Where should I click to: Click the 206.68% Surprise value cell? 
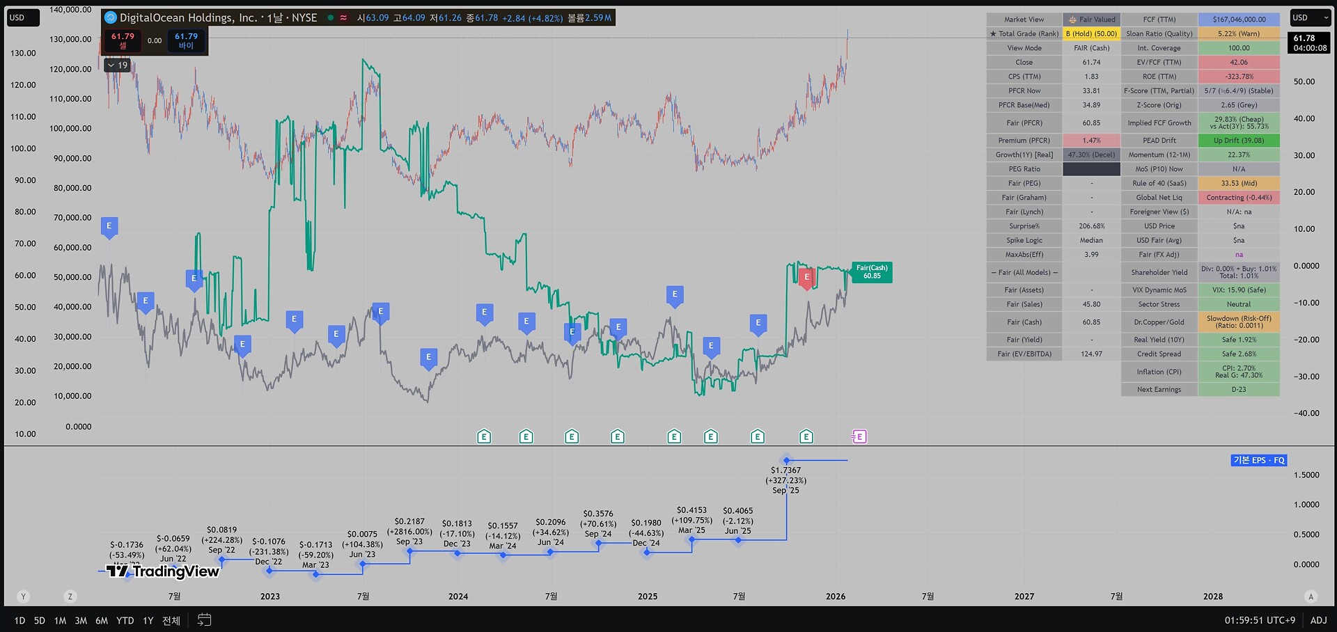click(x=1091, y=226)
